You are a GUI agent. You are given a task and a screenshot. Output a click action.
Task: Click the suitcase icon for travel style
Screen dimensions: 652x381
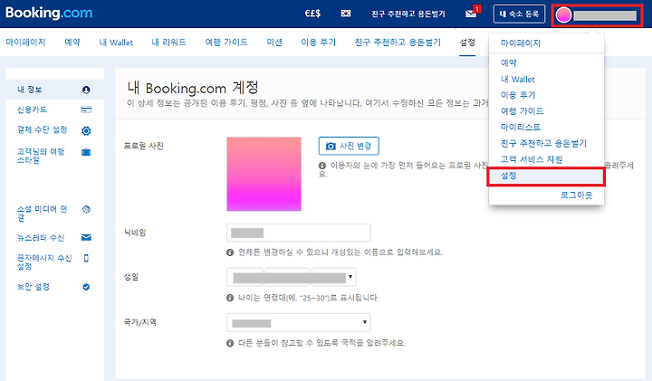(86, 152)
